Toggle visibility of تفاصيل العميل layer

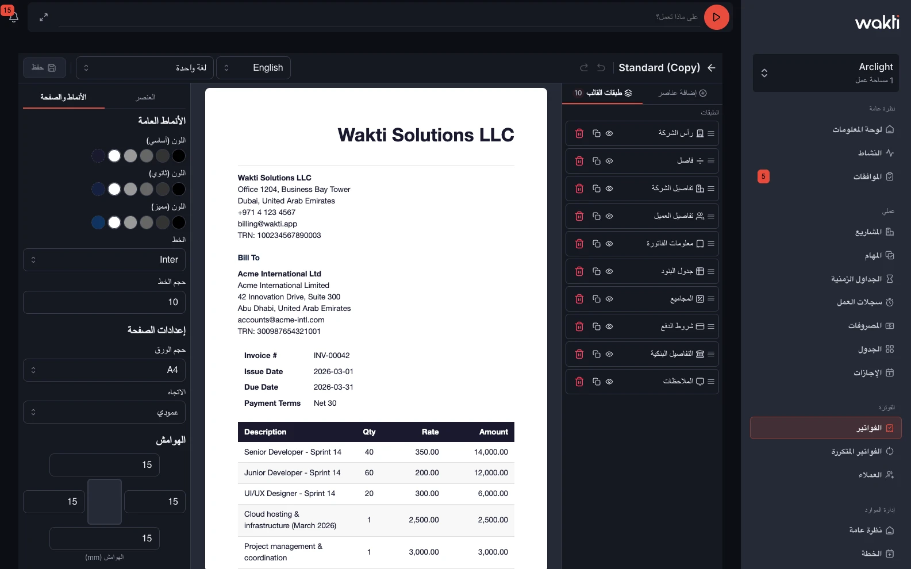(609, 216)
